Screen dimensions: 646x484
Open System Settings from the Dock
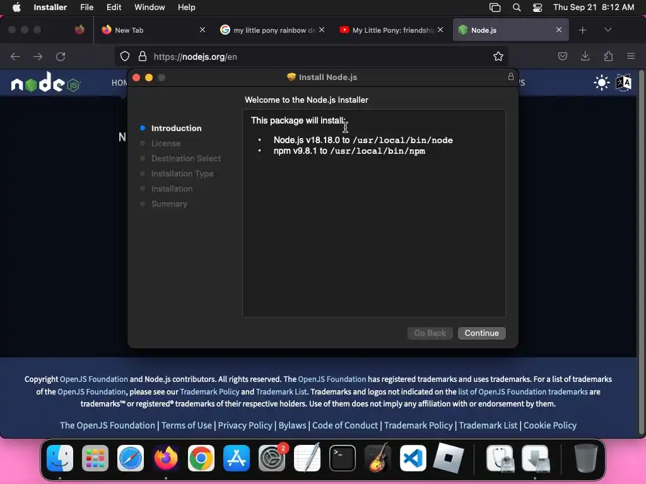tap(272, 458)
